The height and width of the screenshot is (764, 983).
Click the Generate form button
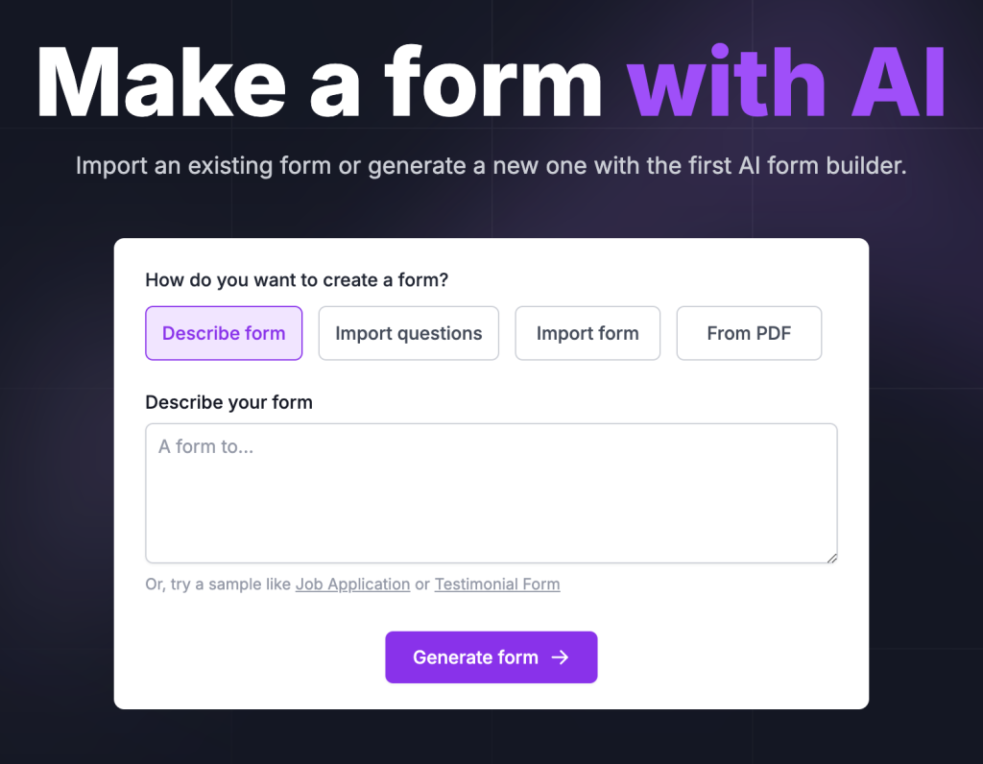coord(475,657)
